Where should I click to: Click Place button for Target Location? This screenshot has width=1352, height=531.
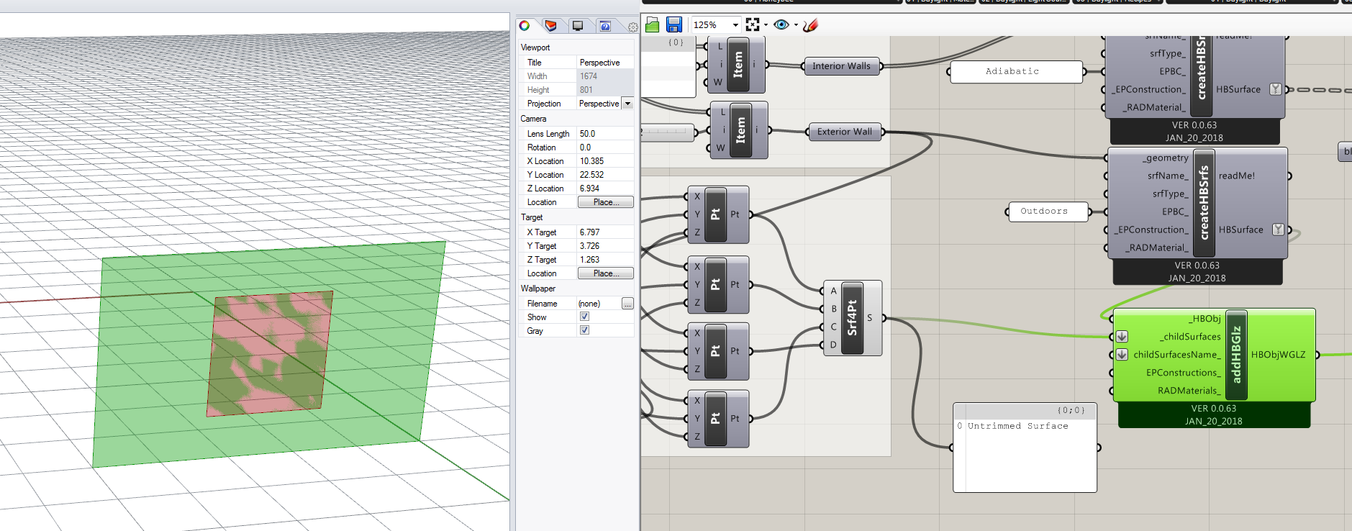coord(606,273)
